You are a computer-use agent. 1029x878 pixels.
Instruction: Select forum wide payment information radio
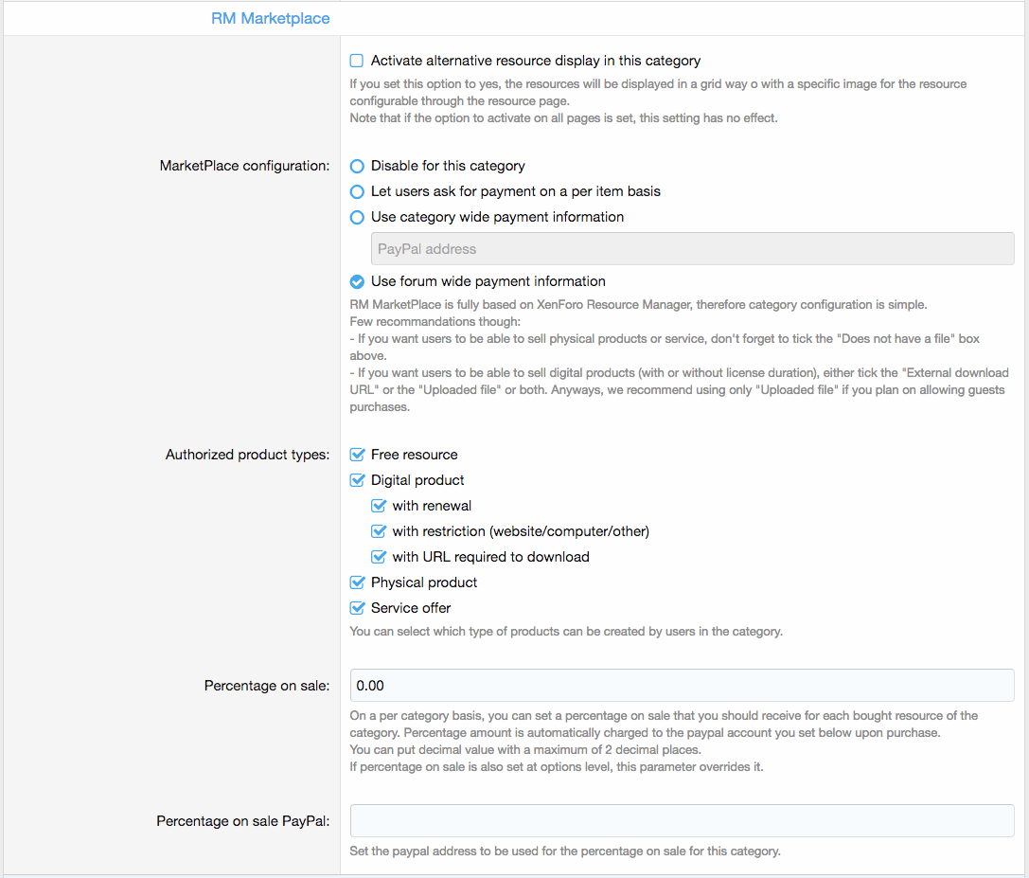357,281
